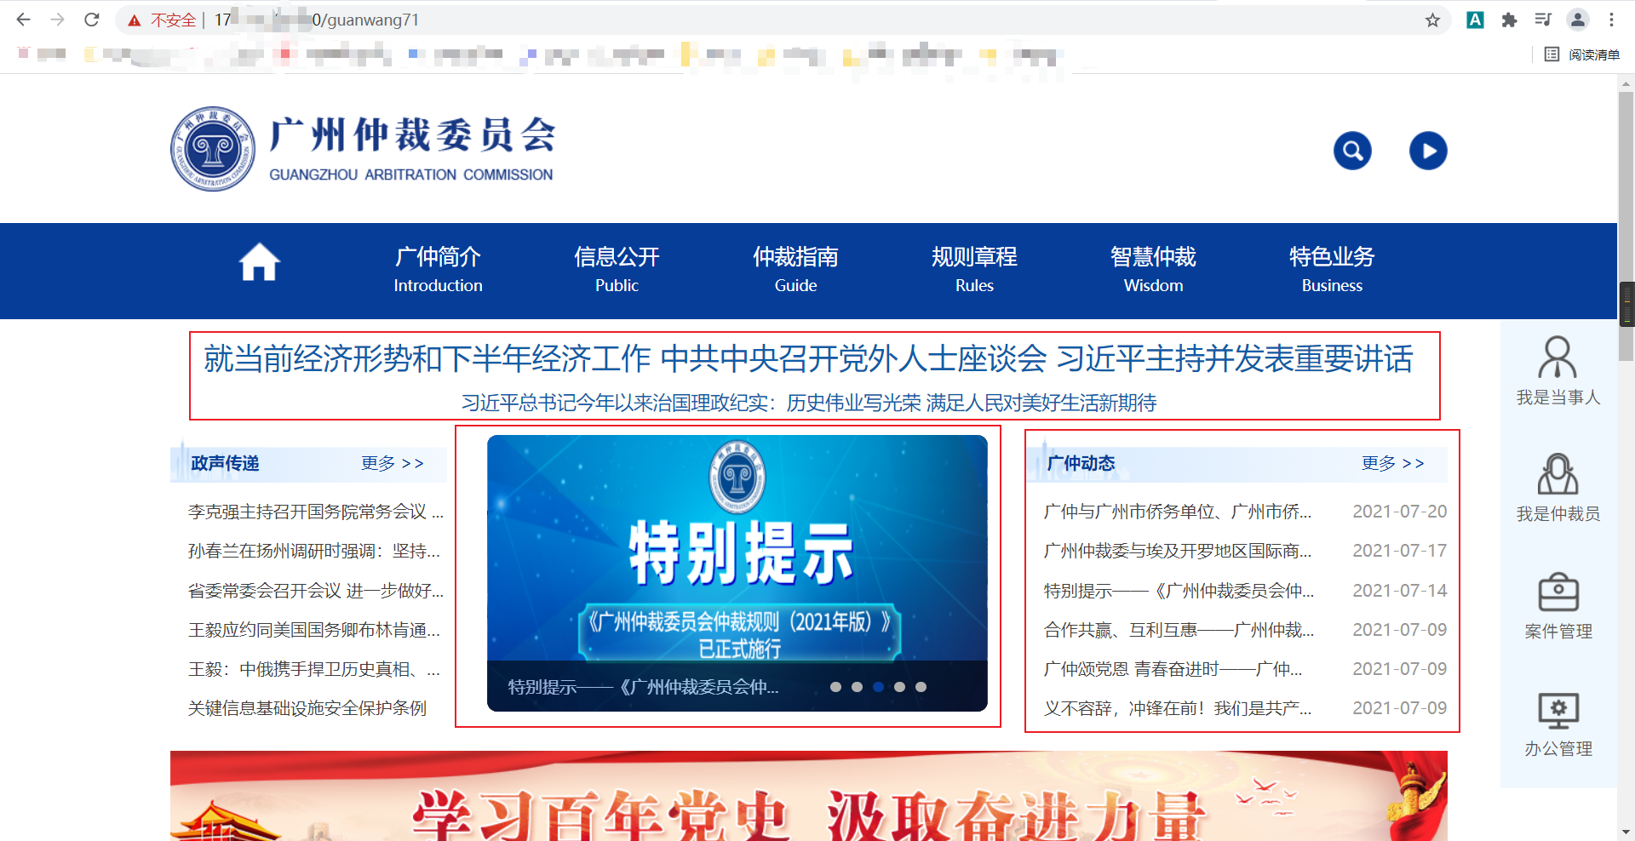Image resolution: width=1635 pixels, height=841 pixels.
Task: Open the 广仲简介 Introduction menu
Action: 438,269
